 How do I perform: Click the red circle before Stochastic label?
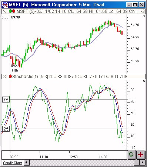(x=10, y=76)
